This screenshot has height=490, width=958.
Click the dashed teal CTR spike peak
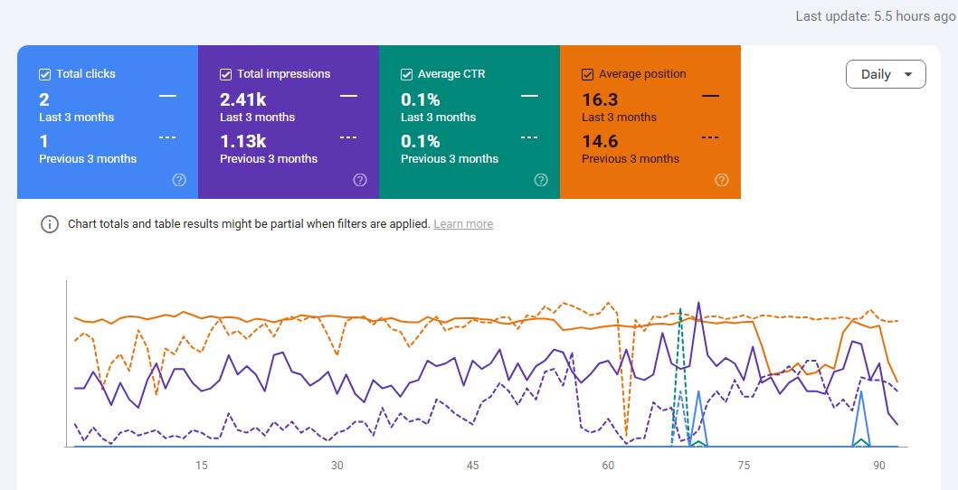(680, 309)
